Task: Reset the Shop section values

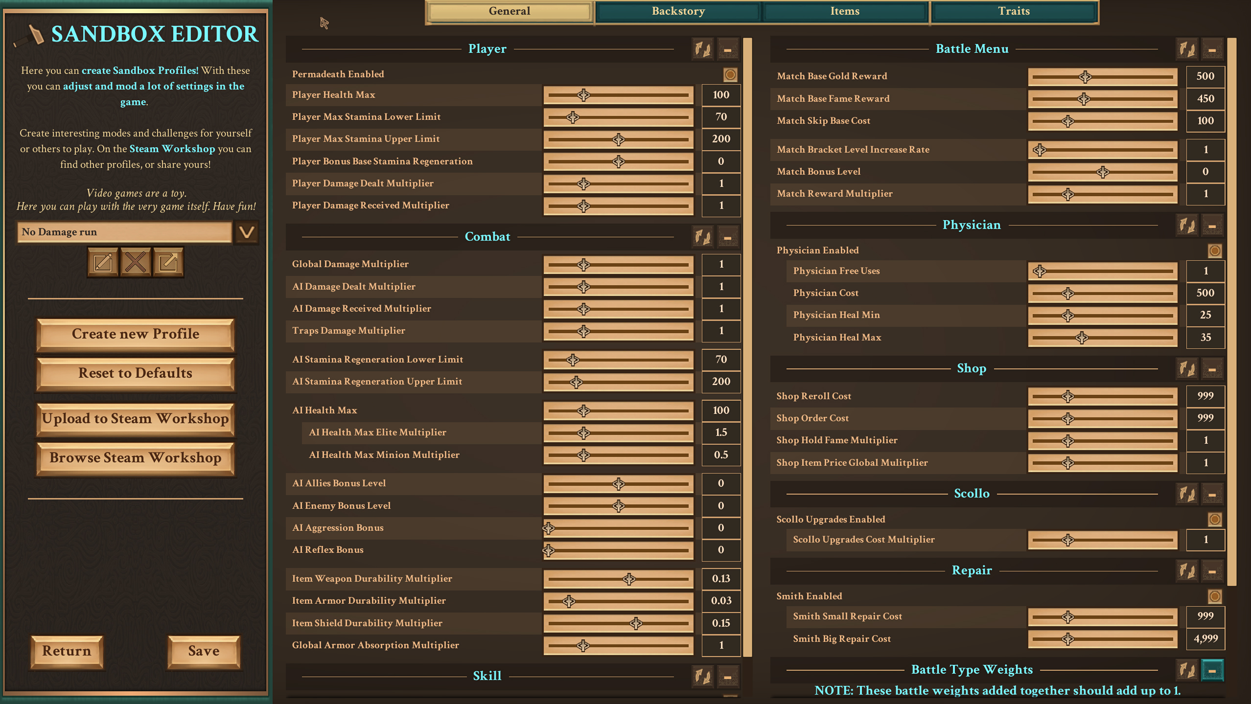Action: click(x=1187, y=369)
